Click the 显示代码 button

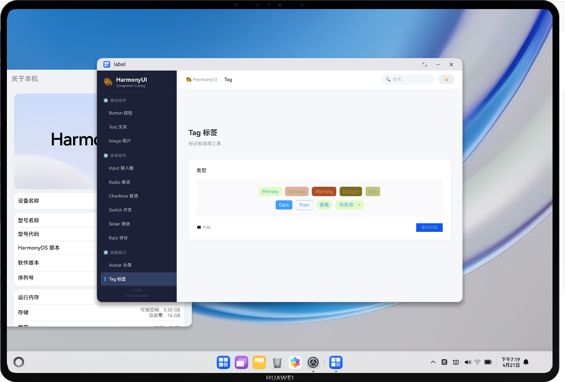click(x=429, y=227)
